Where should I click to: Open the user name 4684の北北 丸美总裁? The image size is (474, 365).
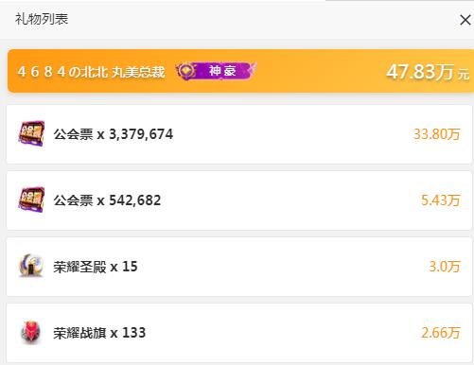[x=91, y=72]
